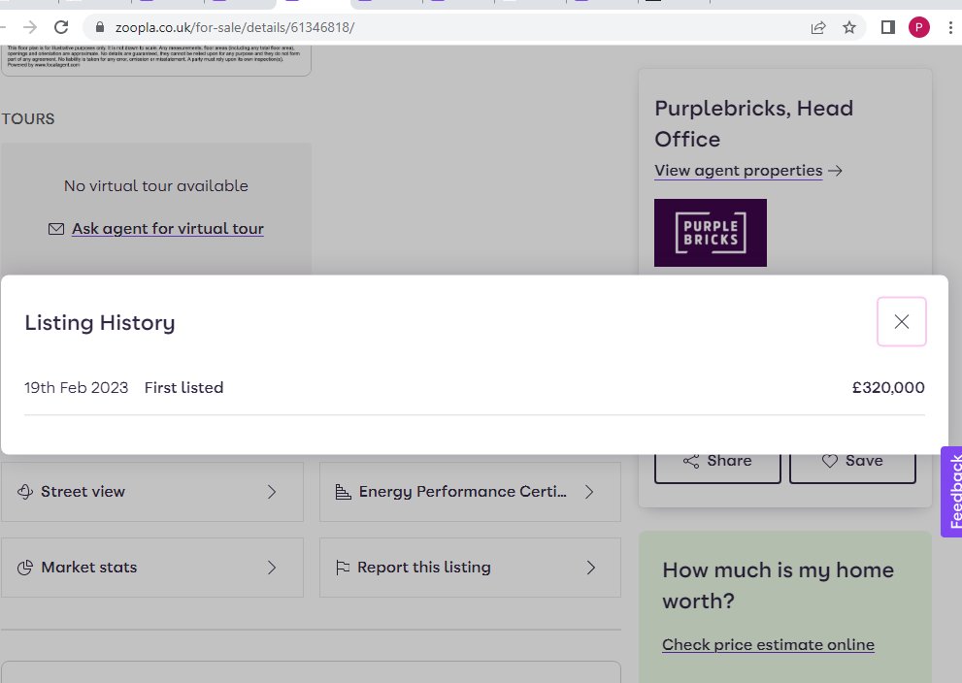Viewport: 962px width, 683px height.
Task: Click the heart icon on Save button
Action: (x=831, y=460)
